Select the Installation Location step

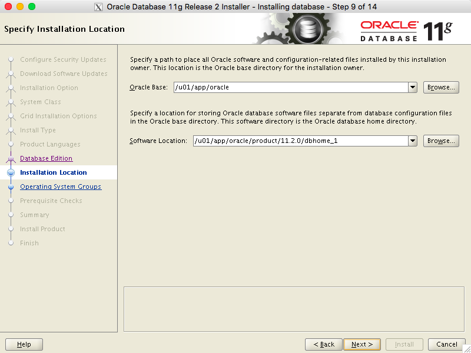point(53,172)
